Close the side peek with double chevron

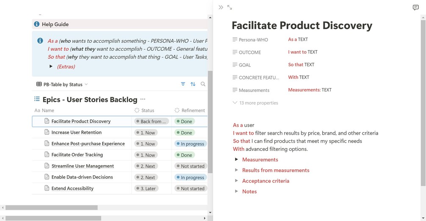(x=221, y=8)
